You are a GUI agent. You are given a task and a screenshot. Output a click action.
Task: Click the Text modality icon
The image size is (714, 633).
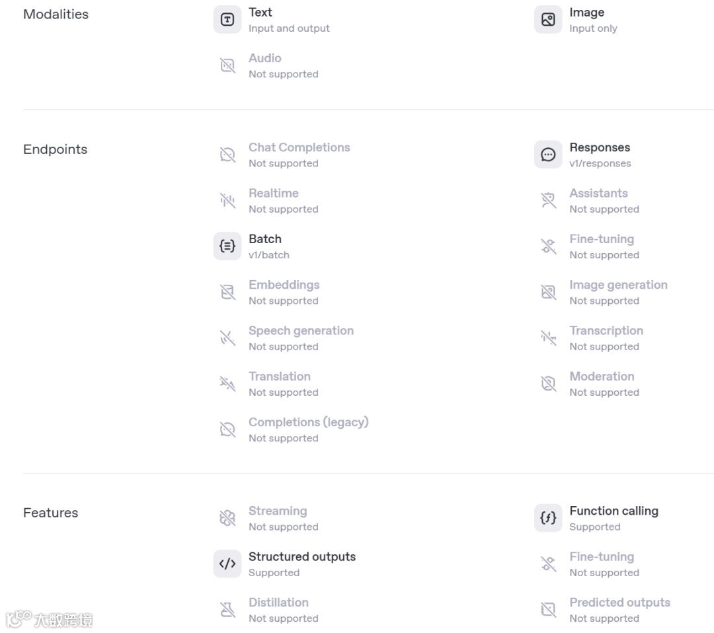[227, 20]
